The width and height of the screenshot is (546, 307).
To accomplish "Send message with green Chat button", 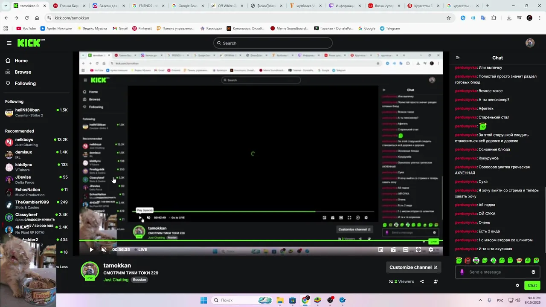I will [532, 286].
